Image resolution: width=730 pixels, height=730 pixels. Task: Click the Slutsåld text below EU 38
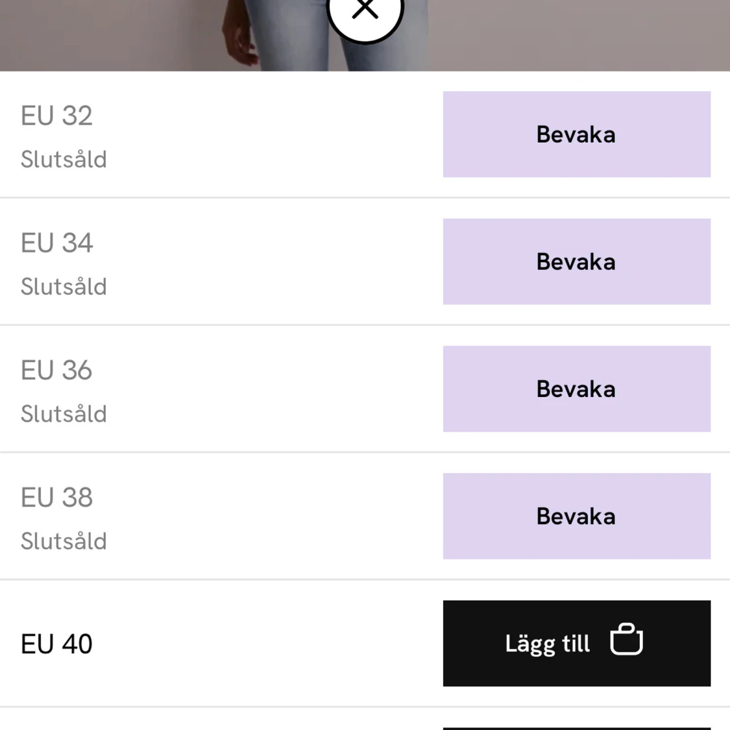[x=64, y=541]
